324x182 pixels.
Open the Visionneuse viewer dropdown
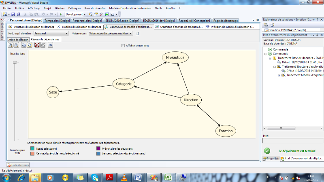[x=111, y=33]
